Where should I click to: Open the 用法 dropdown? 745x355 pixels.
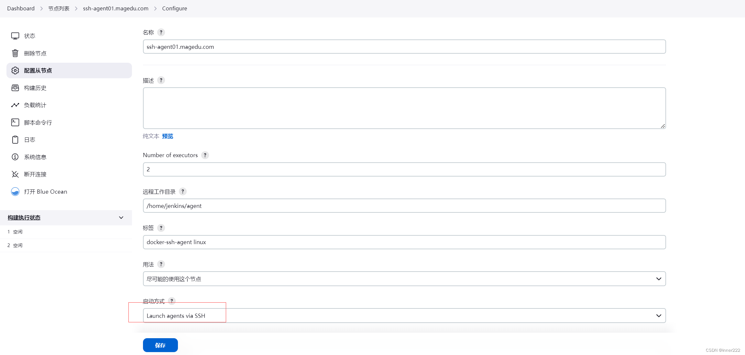tap(404, 279)
